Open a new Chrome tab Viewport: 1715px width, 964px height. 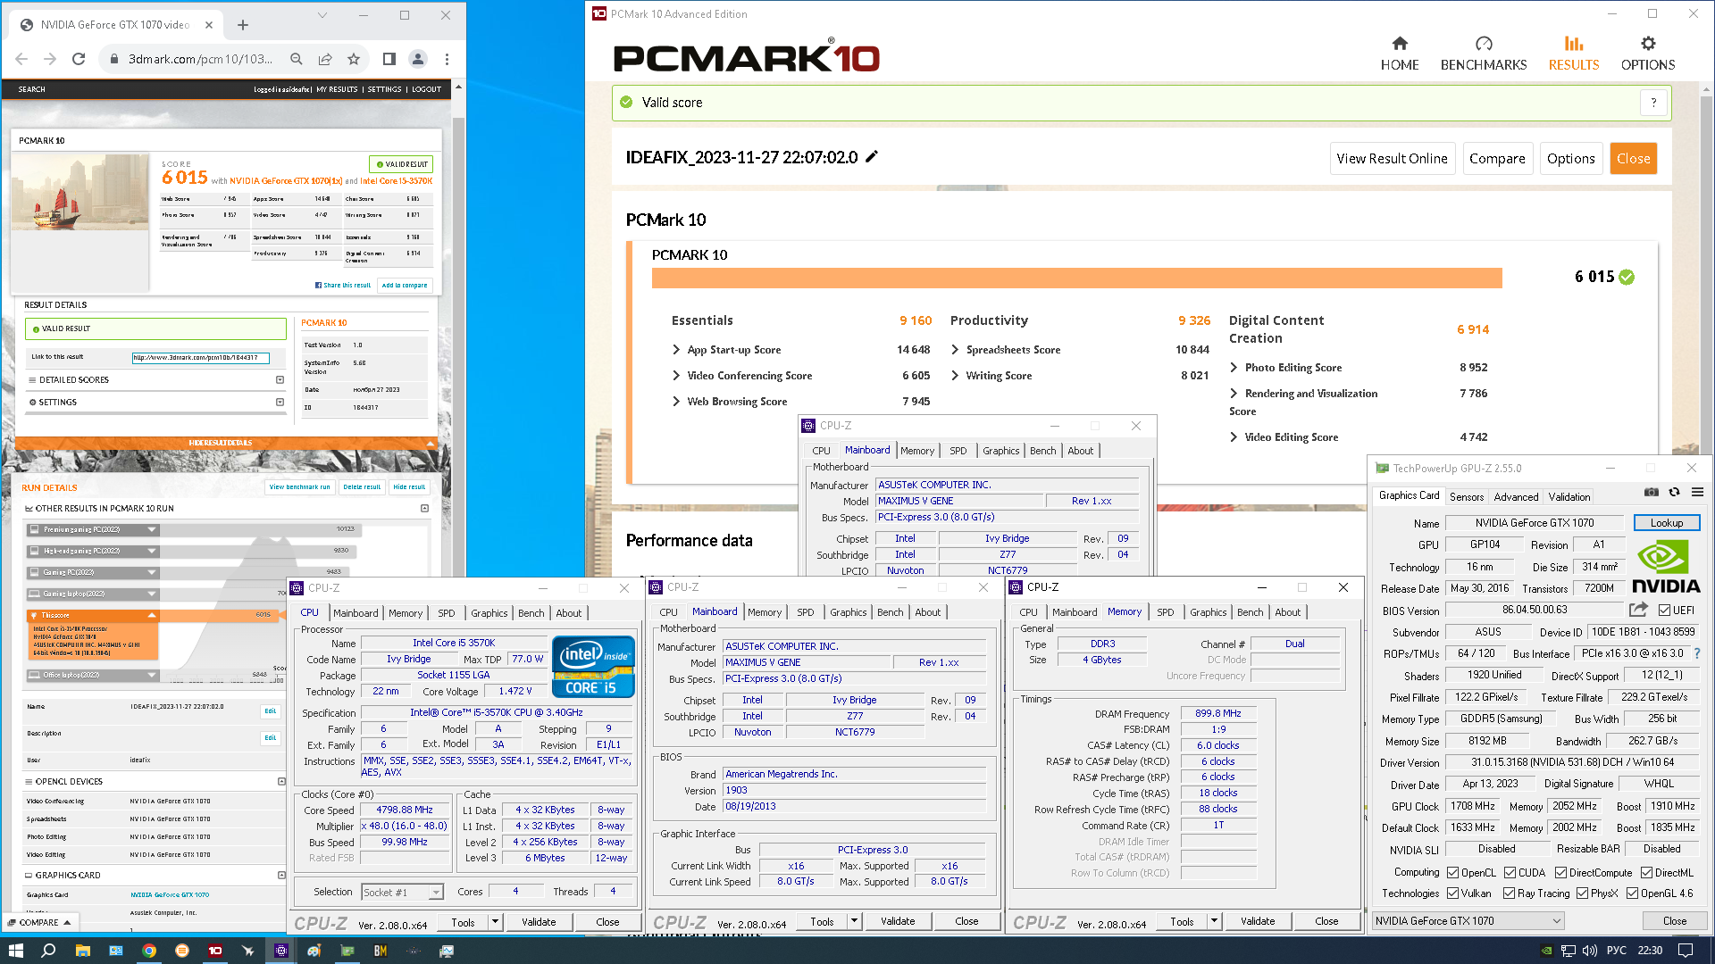[x=243, y=25]
